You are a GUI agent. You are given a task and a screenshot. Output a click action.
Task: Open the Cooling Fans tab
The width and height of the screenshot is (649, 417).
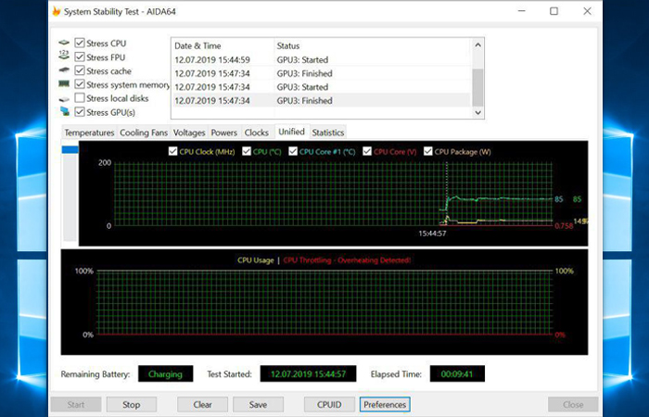[x=144, y=133]
